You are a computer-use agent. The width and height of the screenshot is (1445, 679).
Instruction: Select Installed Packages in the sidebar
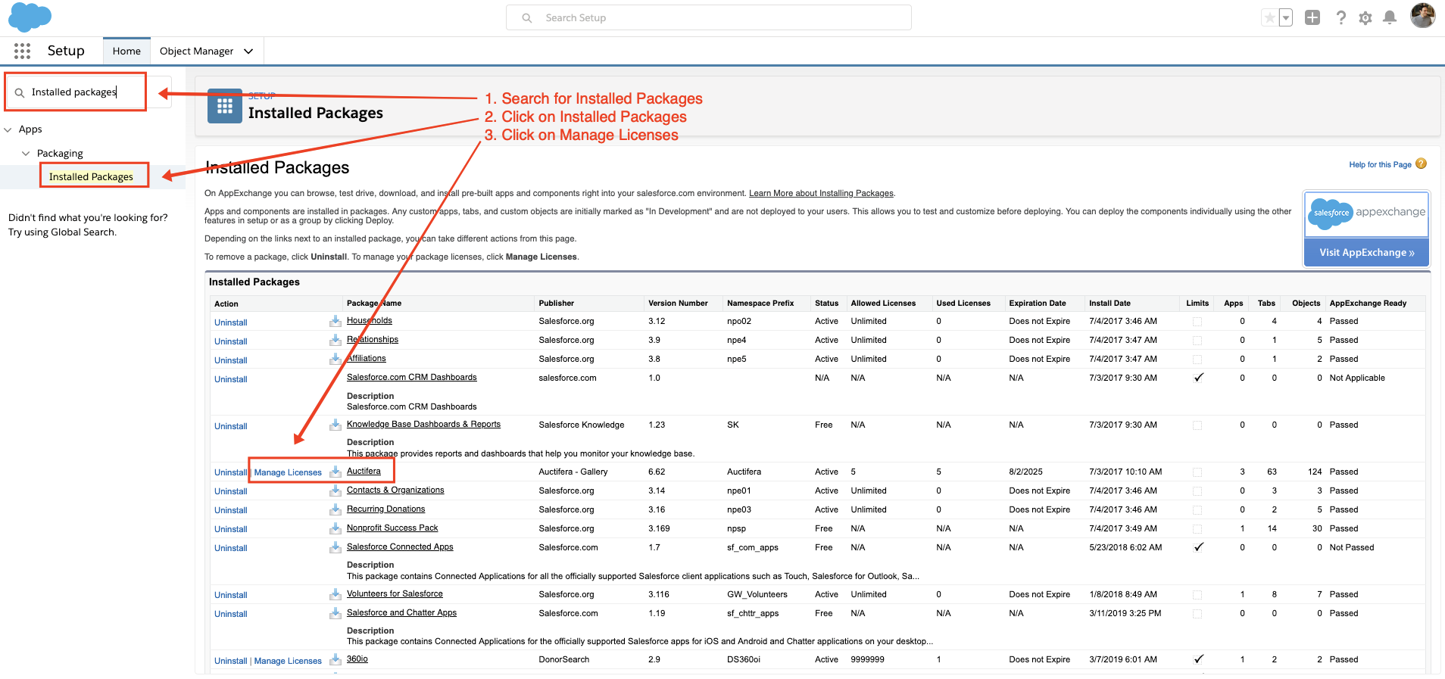pyautogui.click(x=91, y=176)
